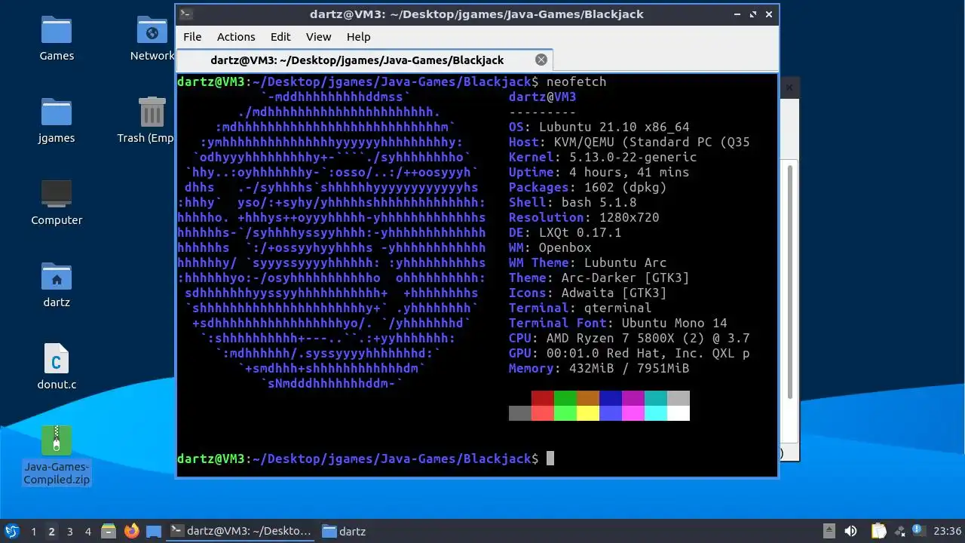Click the dartz@VM3 neofetch header
965x543 pixels.
543,97
